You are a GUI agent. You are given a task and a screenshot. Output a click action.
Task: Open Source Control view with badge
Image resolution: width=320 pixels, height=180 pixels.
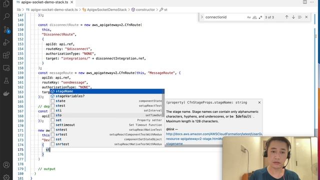pyautogui.click(x=6, y=30)
